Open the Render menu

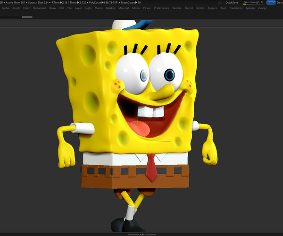pos(177,8)
